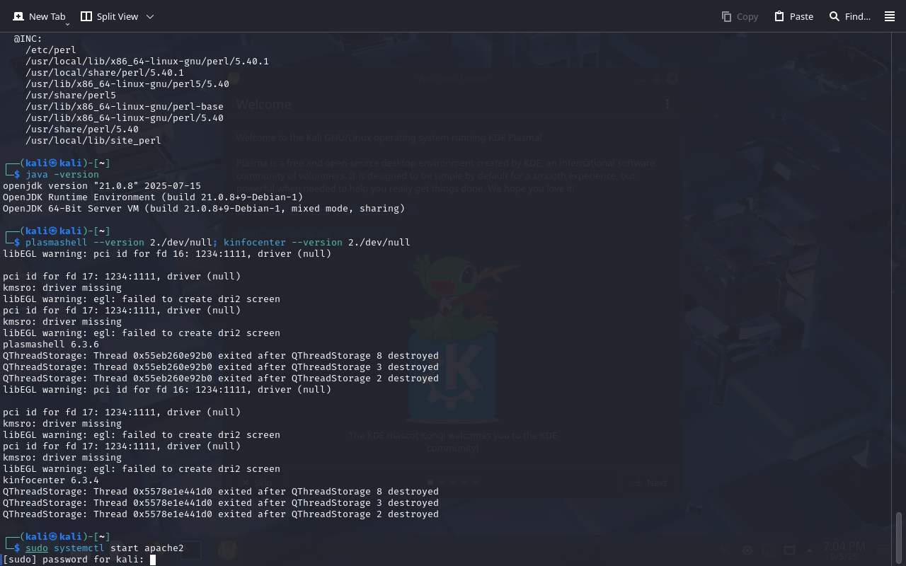
Task: Click '/usr/lib/x86_64-linux-gnu/perl5/5.40' line
Action: click(127, 84)
